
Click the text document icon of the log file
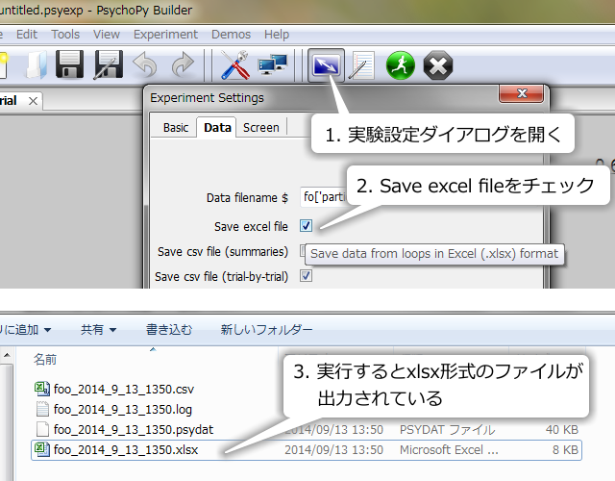point(42,409)
